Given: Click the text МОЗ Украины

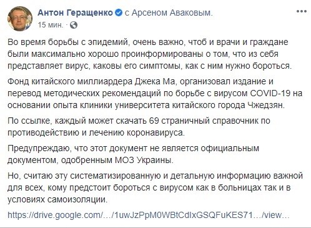Looking at the screenshot, I should [144, 161].
